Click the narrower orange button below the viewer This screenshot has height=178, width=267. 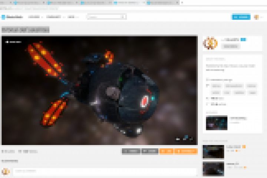click(167, 151)
